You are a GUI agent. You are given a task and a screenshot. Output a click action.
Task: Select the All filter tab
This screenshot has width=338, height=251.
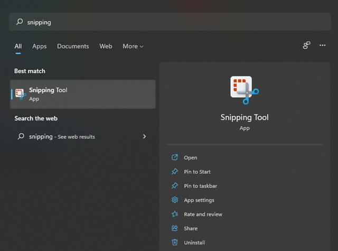tap(18, 47)
